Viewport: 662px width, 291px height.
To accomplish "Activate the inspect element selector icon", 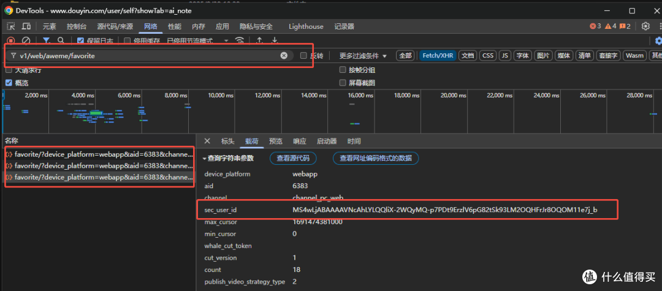I will (11, 26).
